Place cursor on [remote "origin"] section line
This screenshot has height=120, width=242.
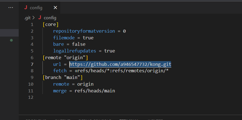pyautogui.click(x=65, y=57)
